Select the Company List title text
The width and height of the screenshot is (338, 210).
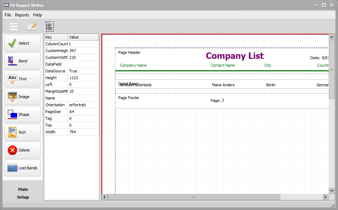tap(234, 56)
